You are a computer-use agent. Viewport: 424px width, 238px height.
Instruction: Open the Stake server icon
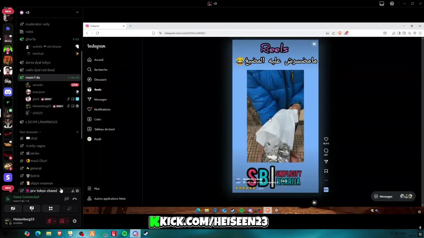[x=8, y=81]
